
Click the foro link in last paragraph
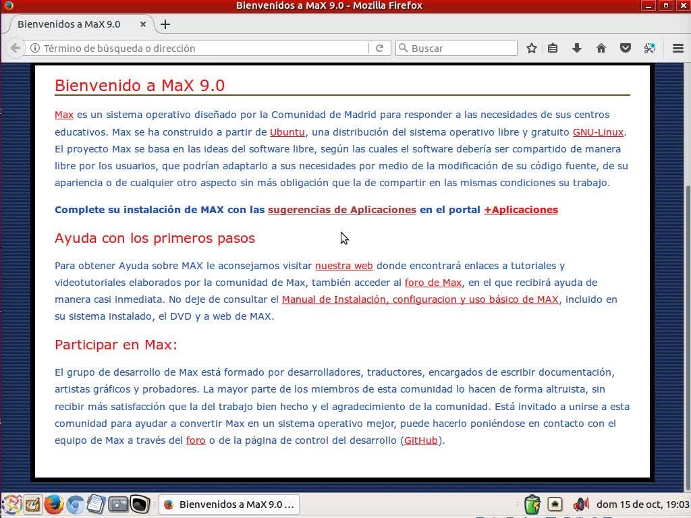(x=196, y=440)
